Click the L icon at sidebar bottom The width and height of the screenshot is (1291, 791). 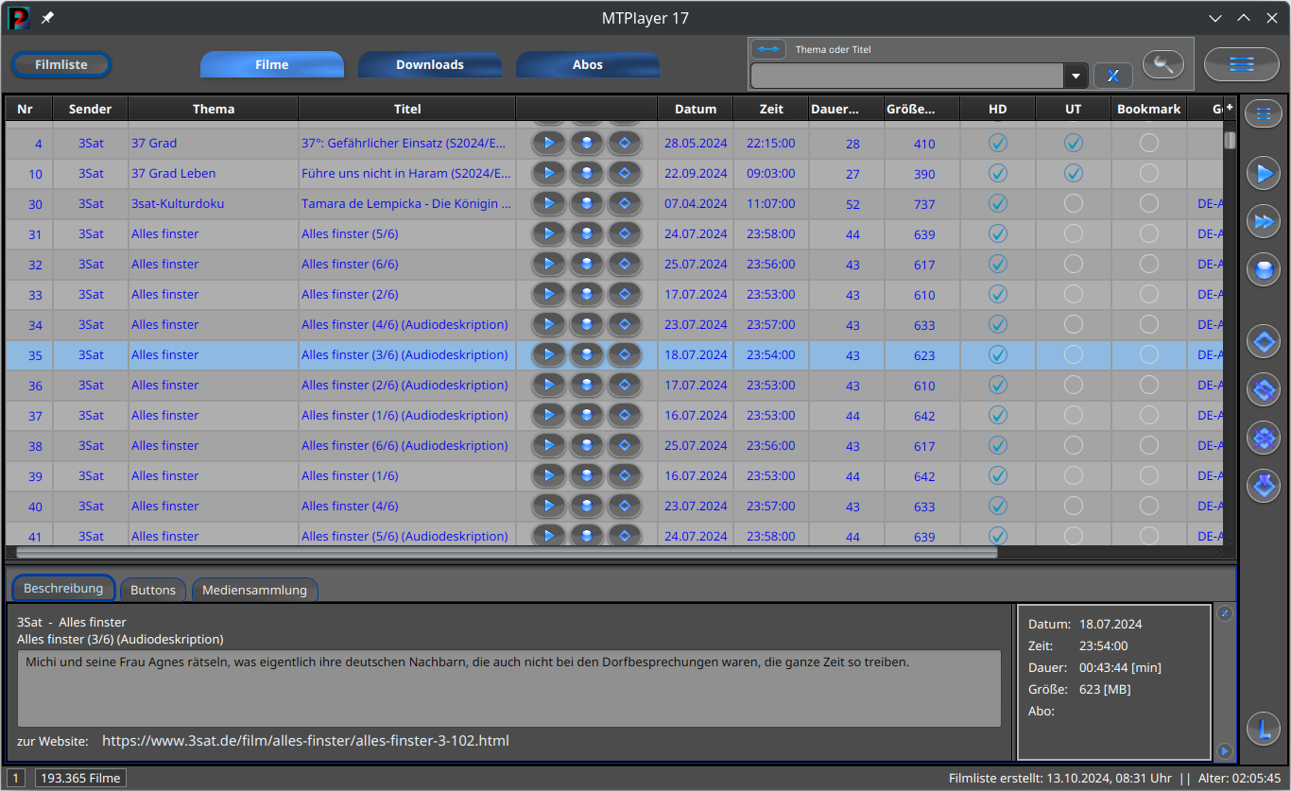click(1264, 728)
